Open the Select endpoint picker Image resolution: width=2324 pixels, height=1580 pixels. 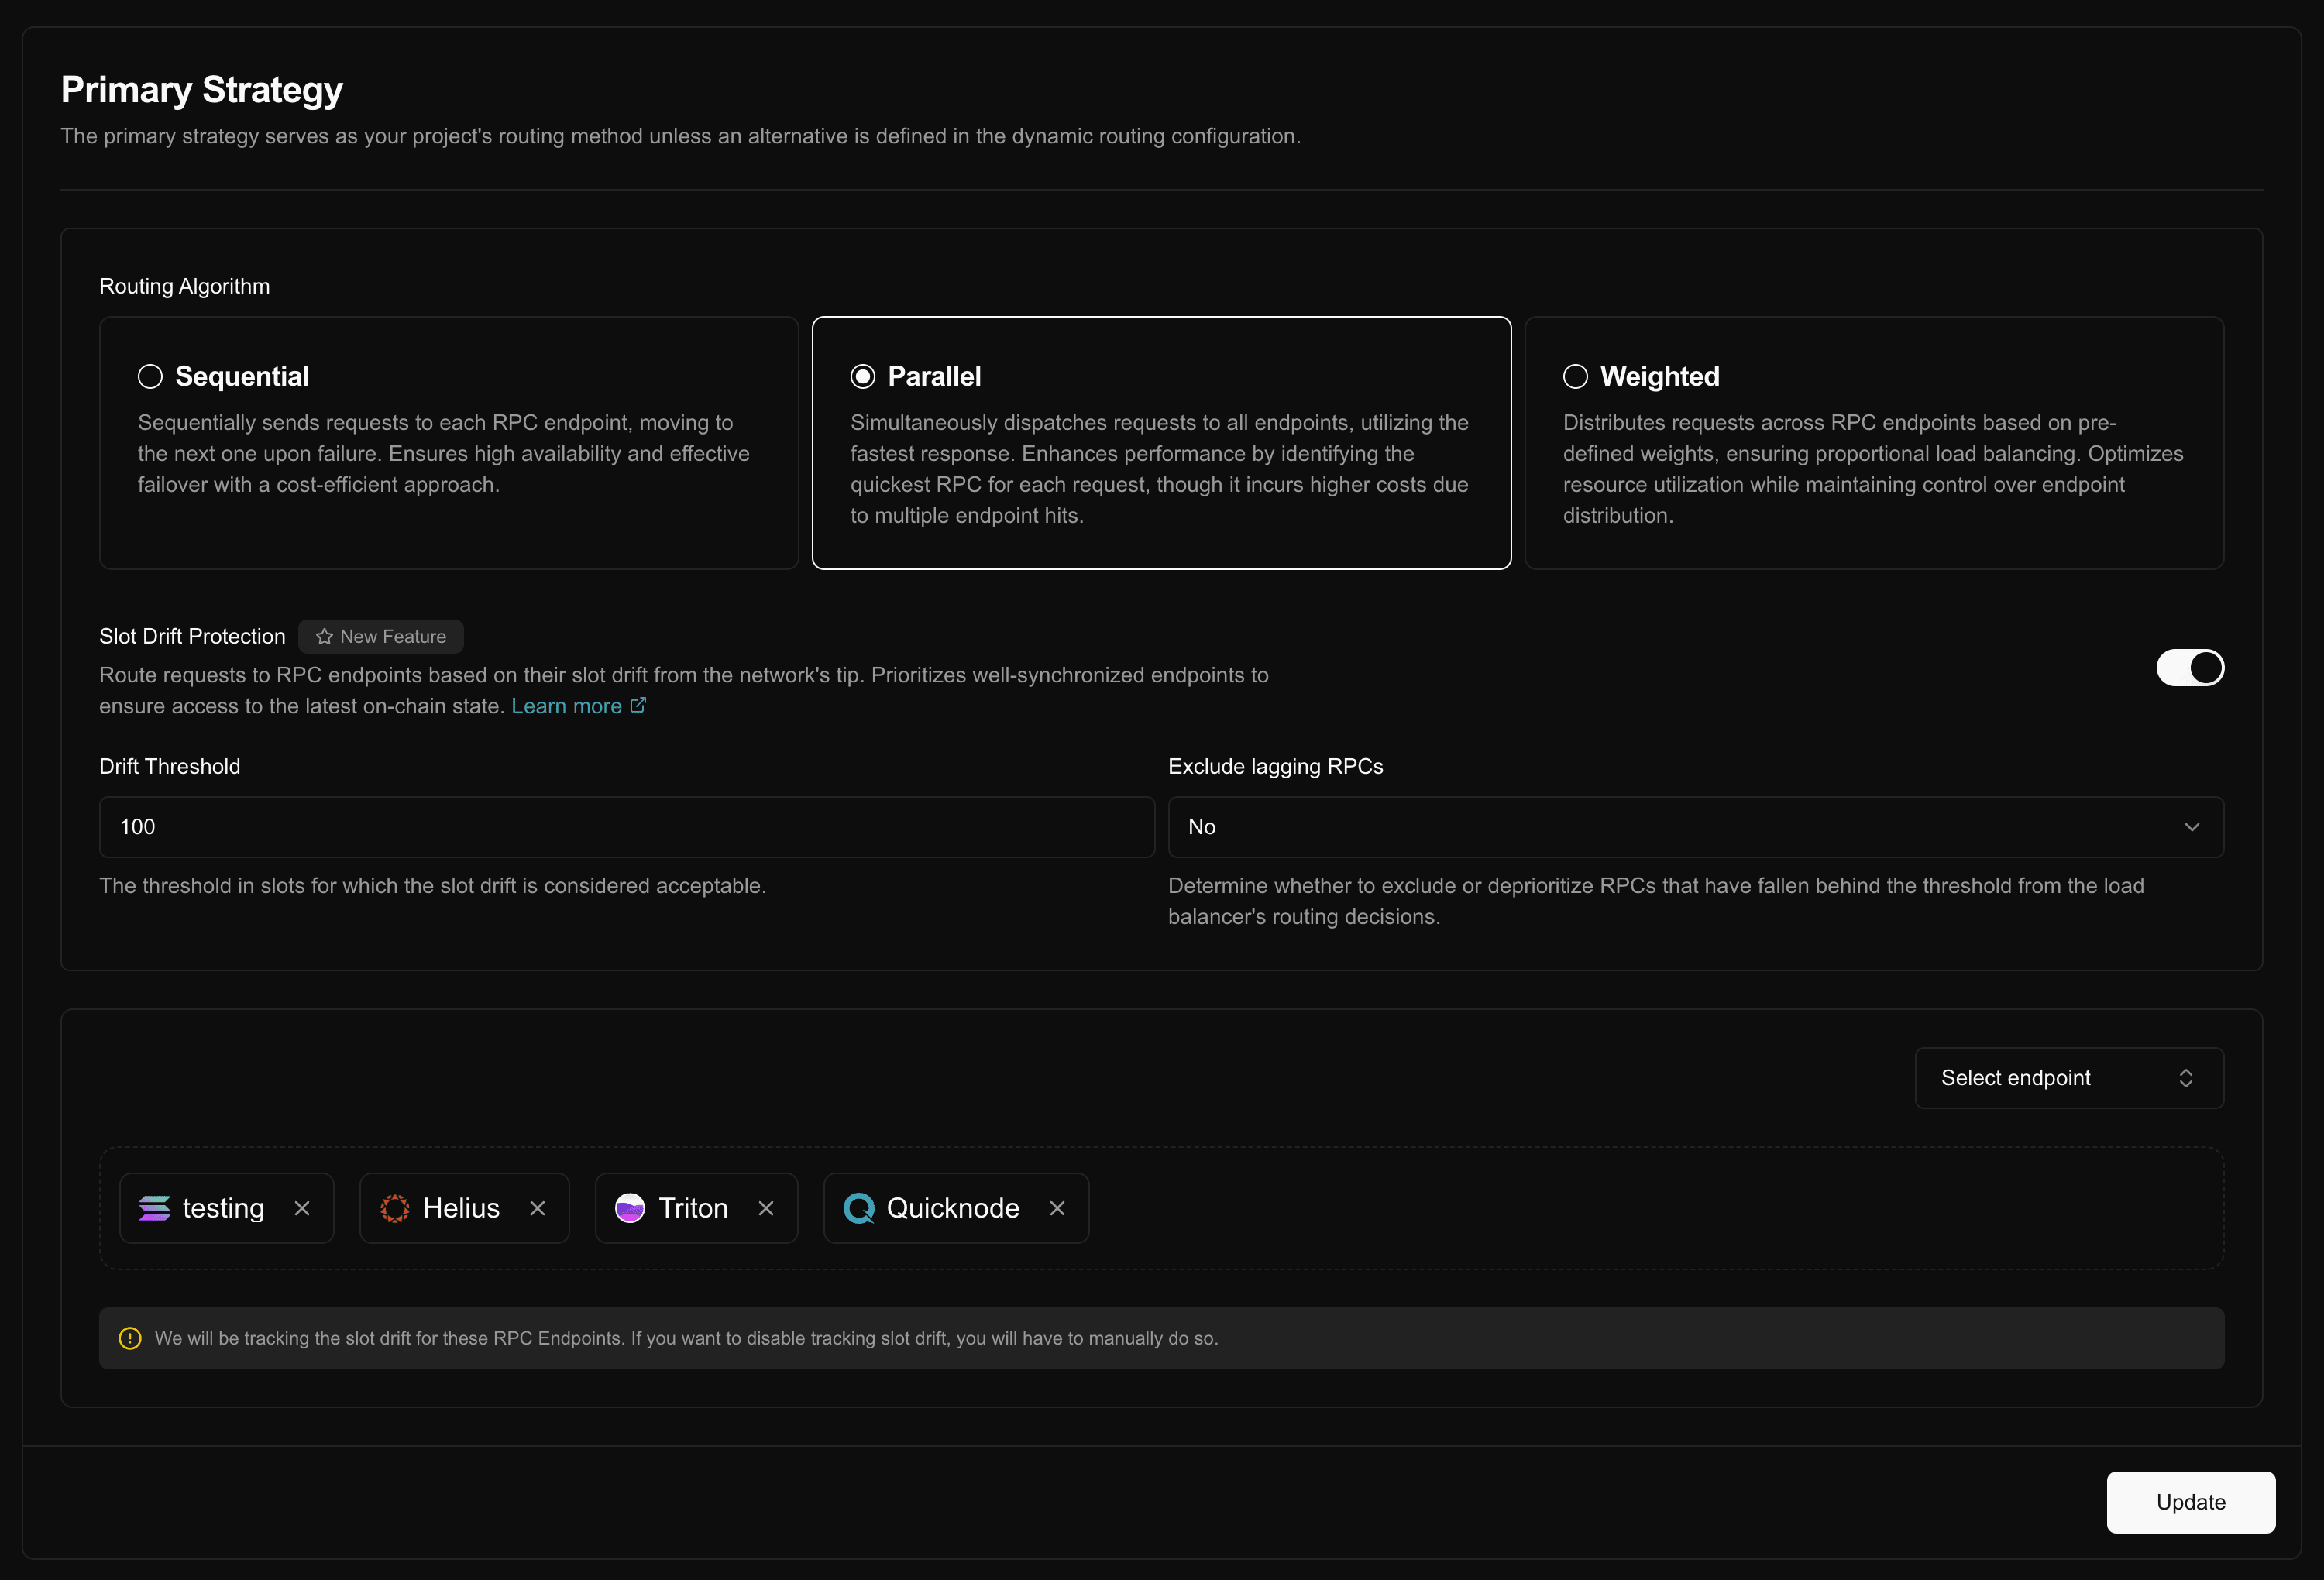click(2068, 1077)
